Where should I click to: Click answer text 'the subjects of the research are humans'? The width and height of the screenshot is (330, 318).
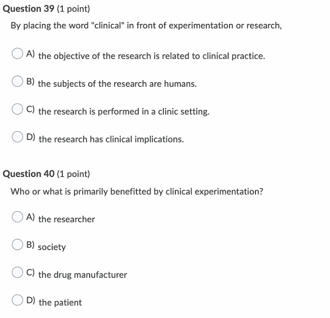point(117,84)
